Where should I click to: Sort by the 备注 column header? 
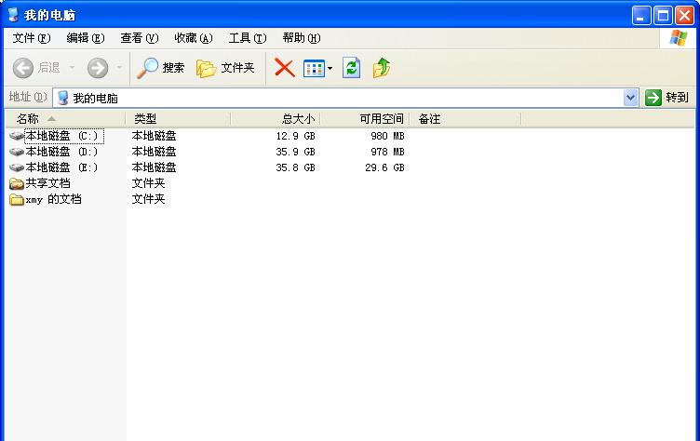(465, 119)
